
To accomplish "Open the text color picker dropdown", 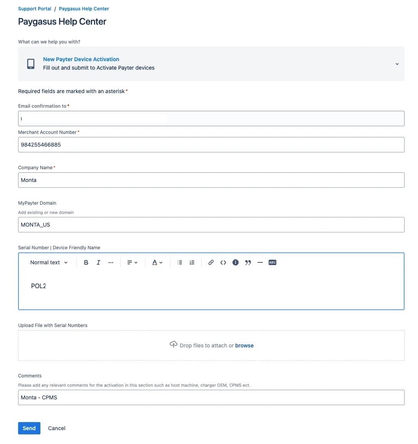I will 157,262.
